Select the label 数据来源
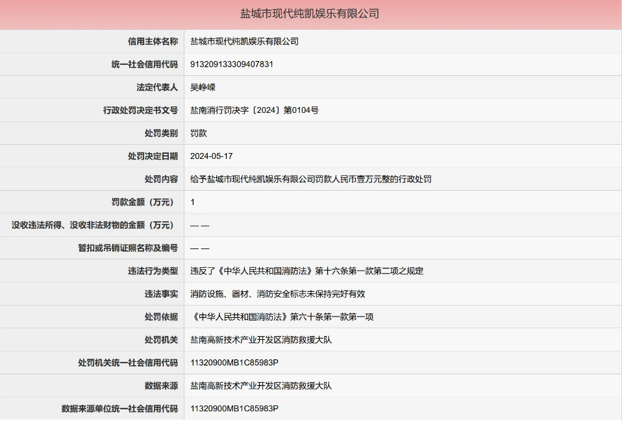This screenshot has width=622, height=421. (x=161, y=386)
